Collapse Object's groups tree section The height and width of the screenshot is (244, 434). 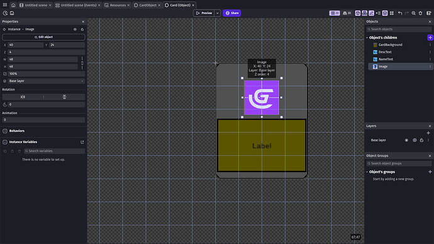(x=367, y=172)
